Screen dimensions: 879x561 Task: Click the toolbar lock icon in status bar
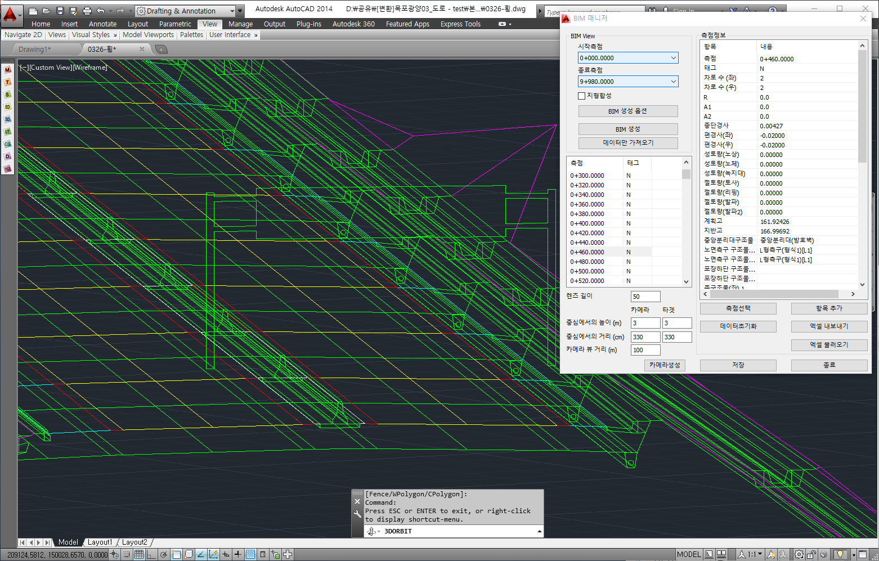pos(811,554)
